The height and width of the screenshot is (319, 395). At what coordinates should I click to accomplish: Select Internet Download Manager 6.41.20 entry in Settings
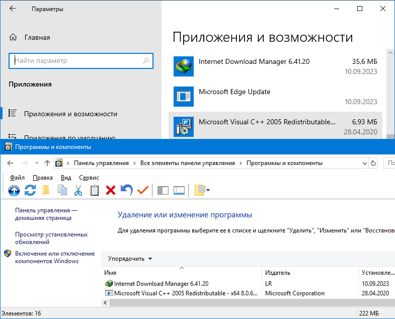pyautogui.click(x=275, y=66)
